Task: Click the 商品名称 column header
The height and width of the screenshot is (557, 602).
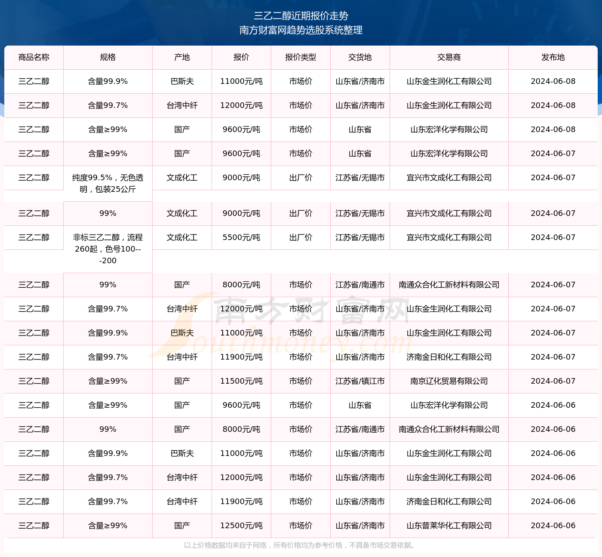Action: pyautogui.click(x=34, y=57)
